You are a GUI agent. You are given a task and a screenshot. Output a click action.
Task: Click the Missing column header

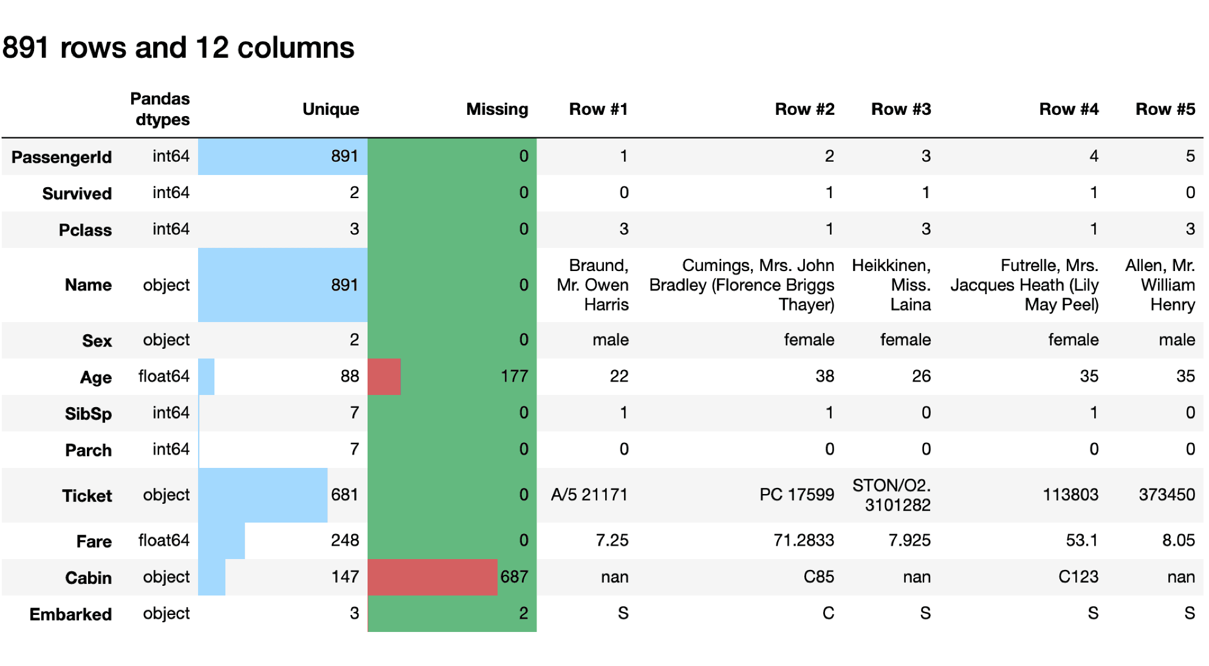(x=497, y=109)
